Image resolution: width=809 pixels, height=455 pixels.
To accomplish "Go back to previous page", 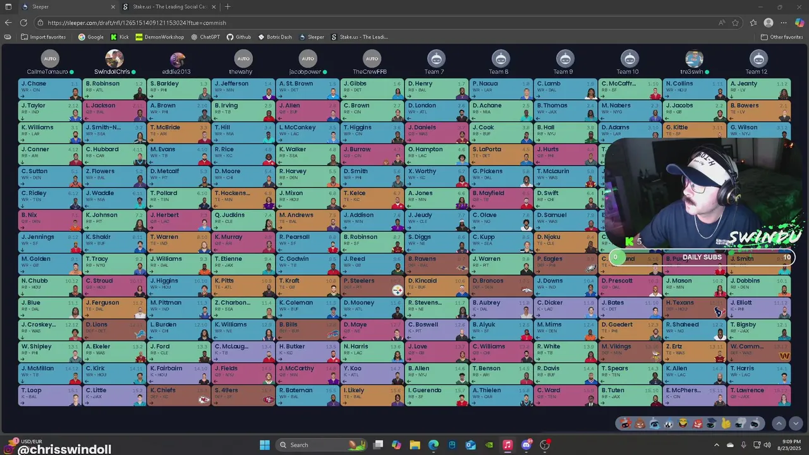I will click(8, 22).
